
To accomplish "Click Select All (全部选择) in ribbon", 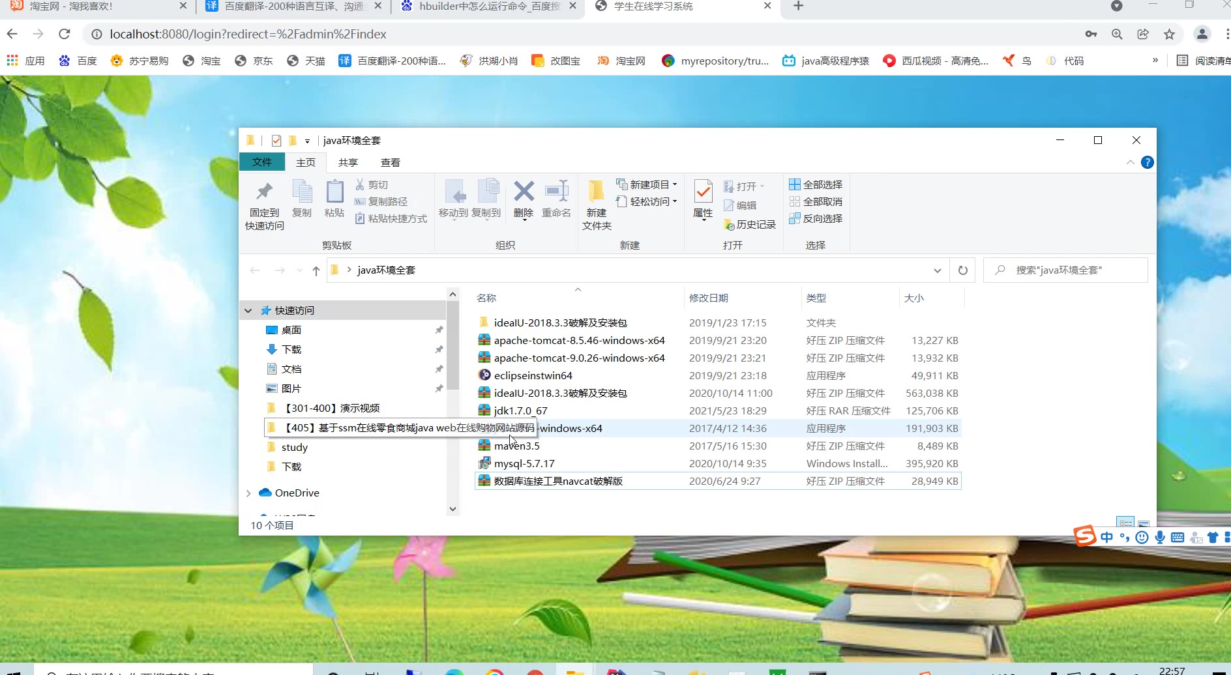I will point(816,185).
